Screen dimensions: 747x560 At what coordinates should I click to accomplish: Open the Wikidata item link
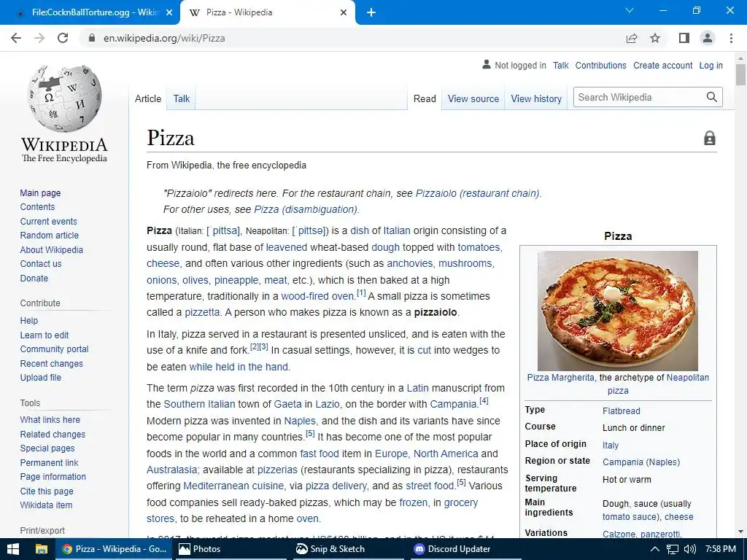[x=46, y=505]
